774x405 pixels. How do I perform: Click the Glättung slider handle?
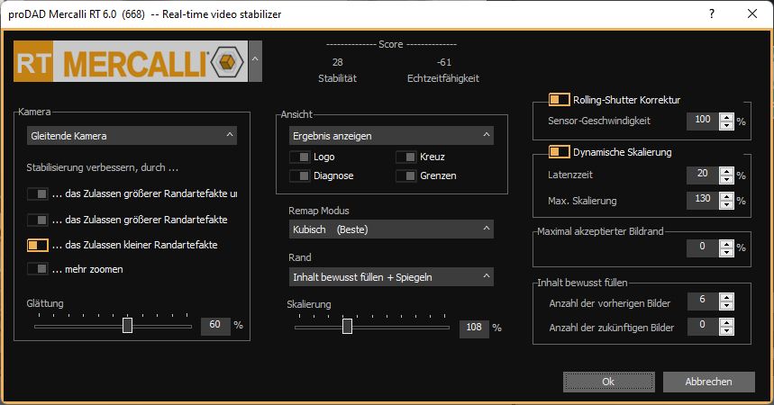pyautogui.click(x=127, y=326)
